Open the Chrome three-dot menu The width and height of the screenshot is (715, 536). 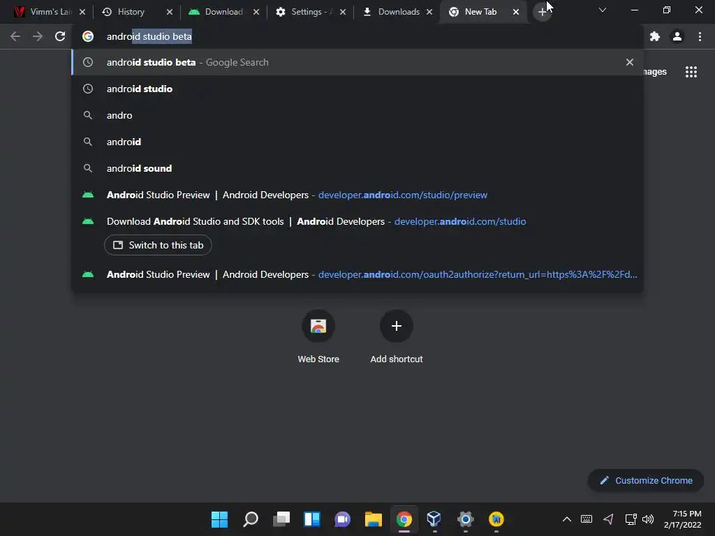(700, 36)
